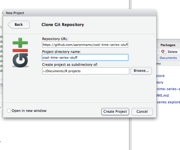
Task: Click the red Delete file icon
Action: pos(163,52)
